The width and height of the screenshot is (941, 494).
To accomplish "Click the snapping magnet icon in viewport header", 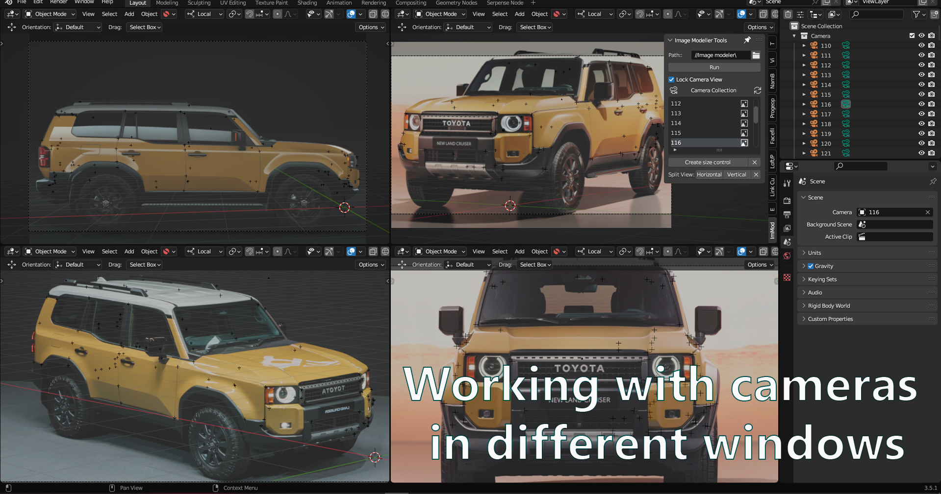I will [x=250, y=14].
